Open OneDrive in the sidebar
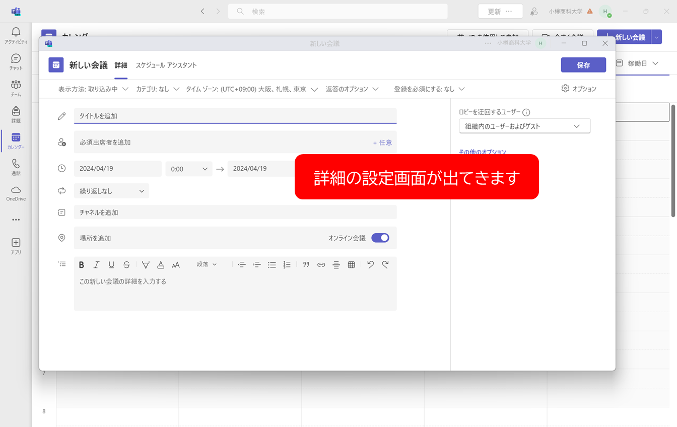 click(x=16, y=193)
